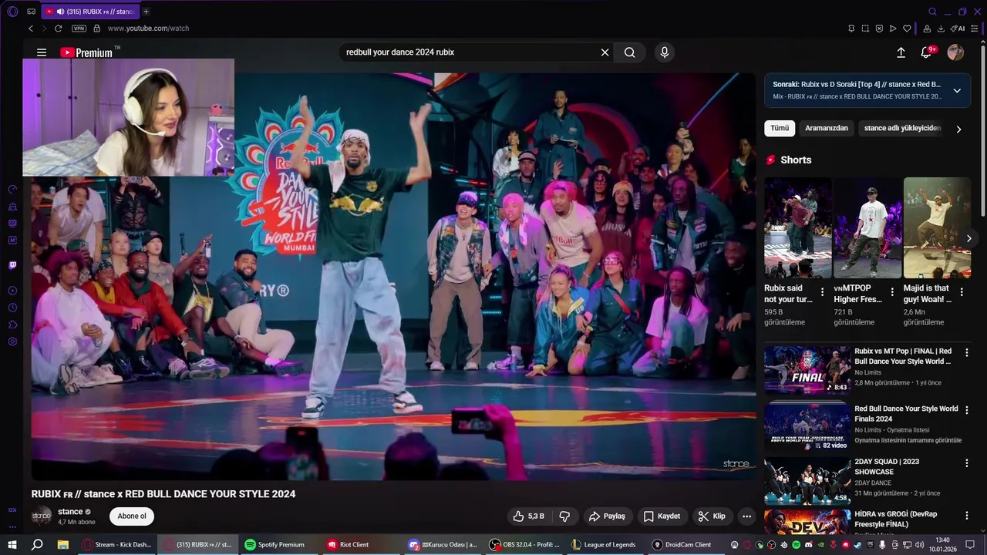Start voice search with microphone
The width and height of the screenshot is (987, 555).
(x=665, y=52)
